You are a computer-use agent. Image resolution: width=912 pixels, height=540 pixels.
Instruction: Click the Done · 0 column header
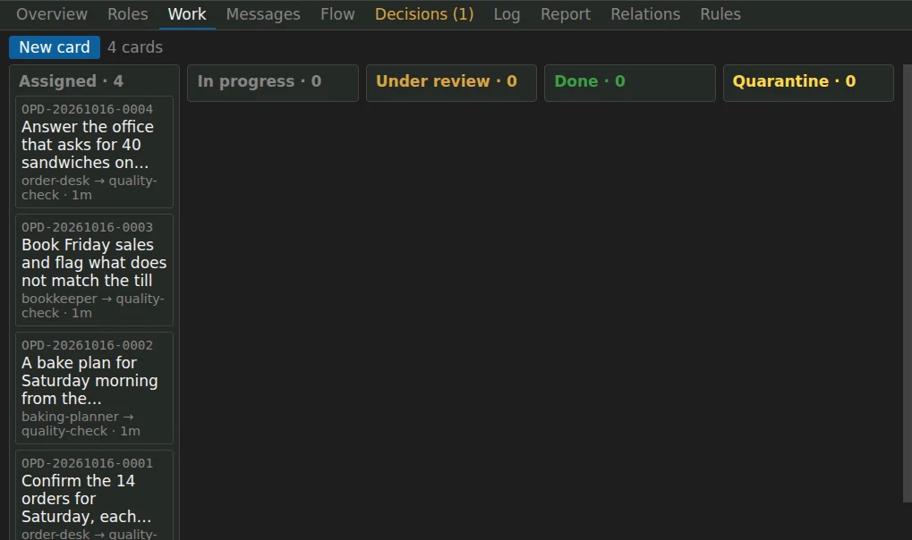click(x=590, y=80)
